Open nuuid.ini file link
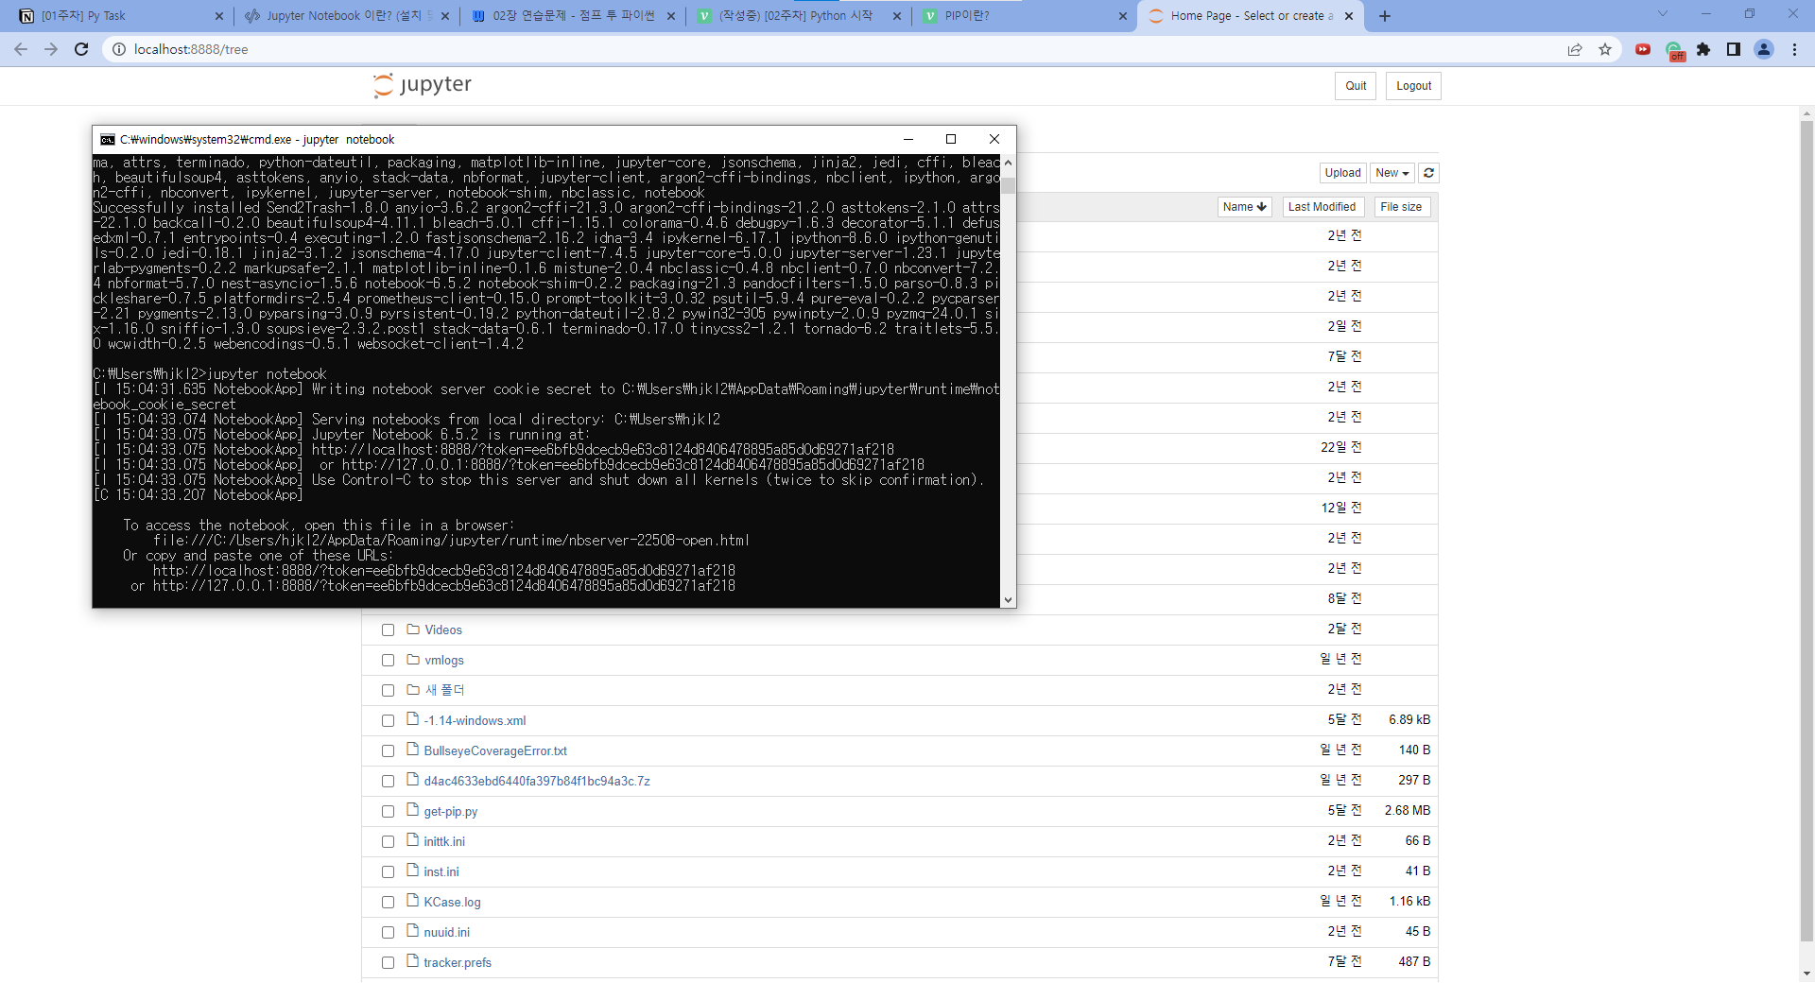The image size is (1815, 983). click(x=446, y=933)
